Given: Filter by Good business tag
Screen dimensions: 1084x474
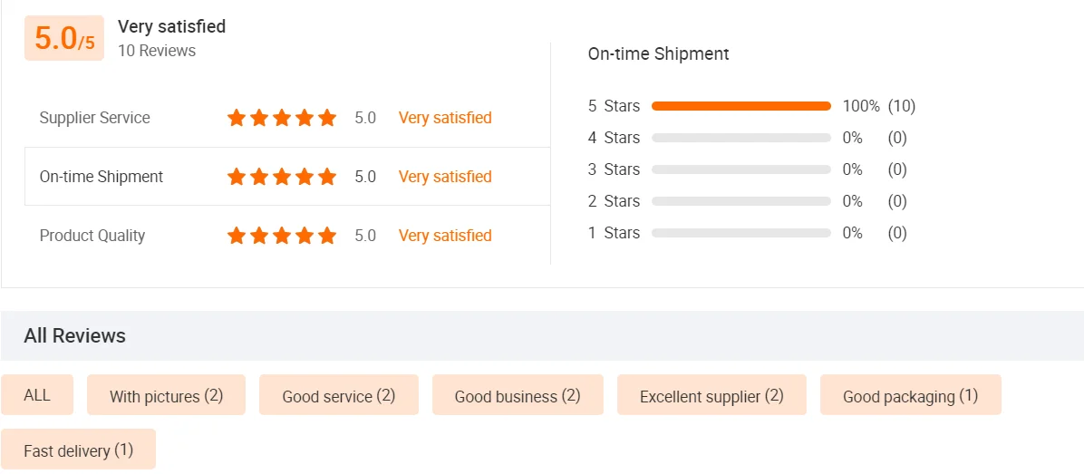Looking at the screenshot, I should [518, 396].
